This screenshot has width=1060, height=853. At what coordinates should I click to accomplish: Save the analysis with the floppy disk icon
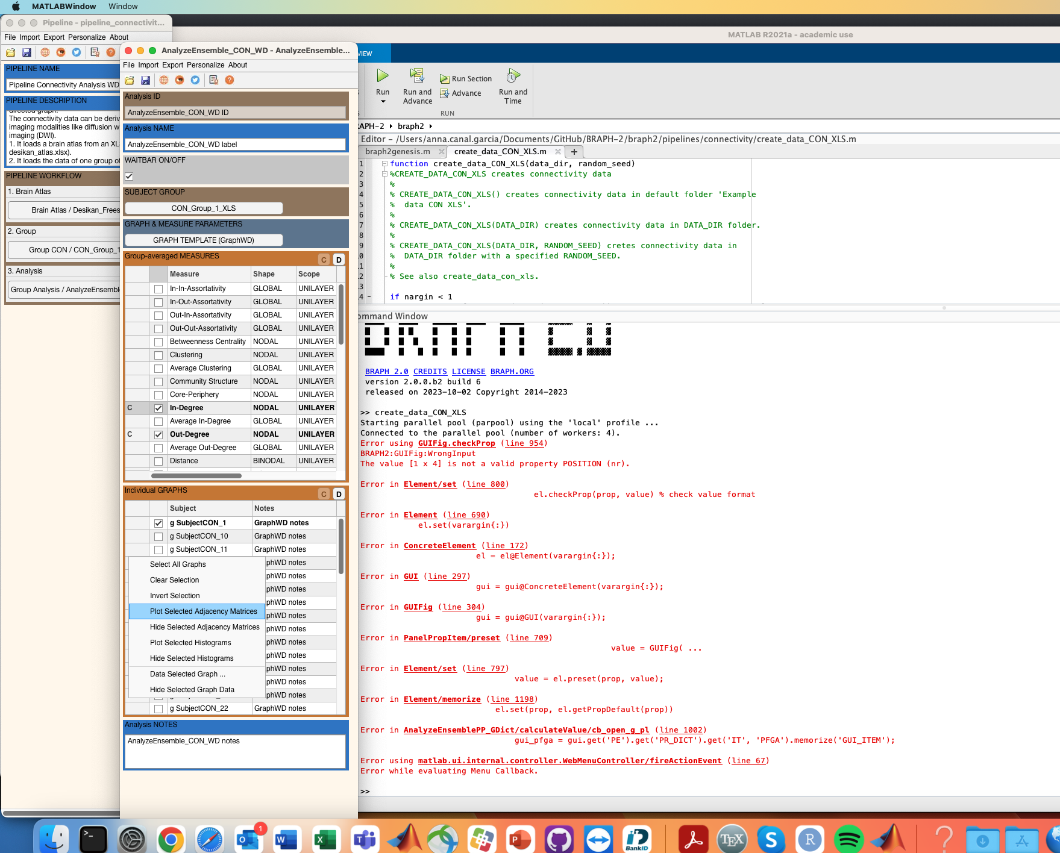tap(145, 80)
